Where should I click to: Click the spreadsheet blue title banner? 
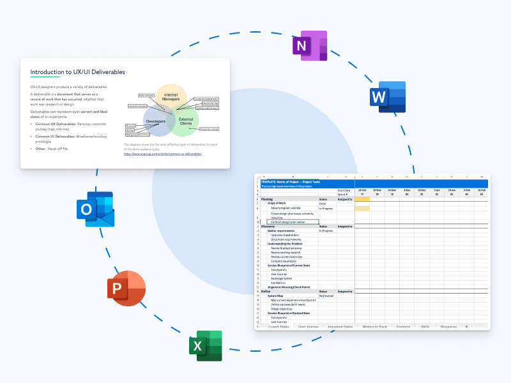374,184
